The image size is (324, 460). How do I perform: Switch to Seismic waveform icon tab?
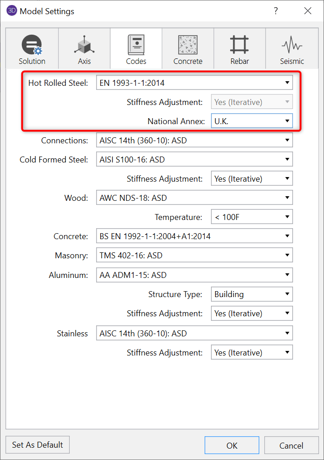[292, 46]
